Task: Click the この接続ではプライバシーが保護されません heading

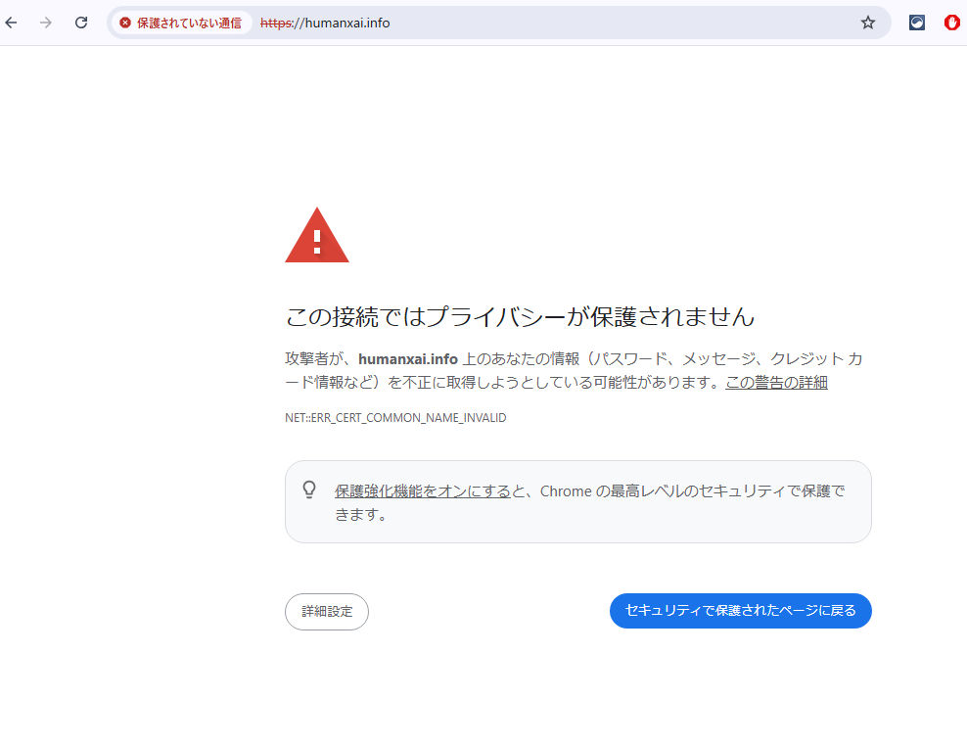Action: (x=520, y=317)
